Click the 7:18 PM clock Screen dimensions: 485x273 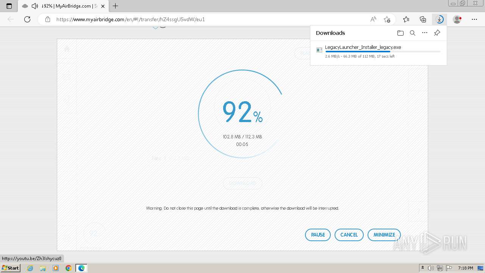point(466,268)
